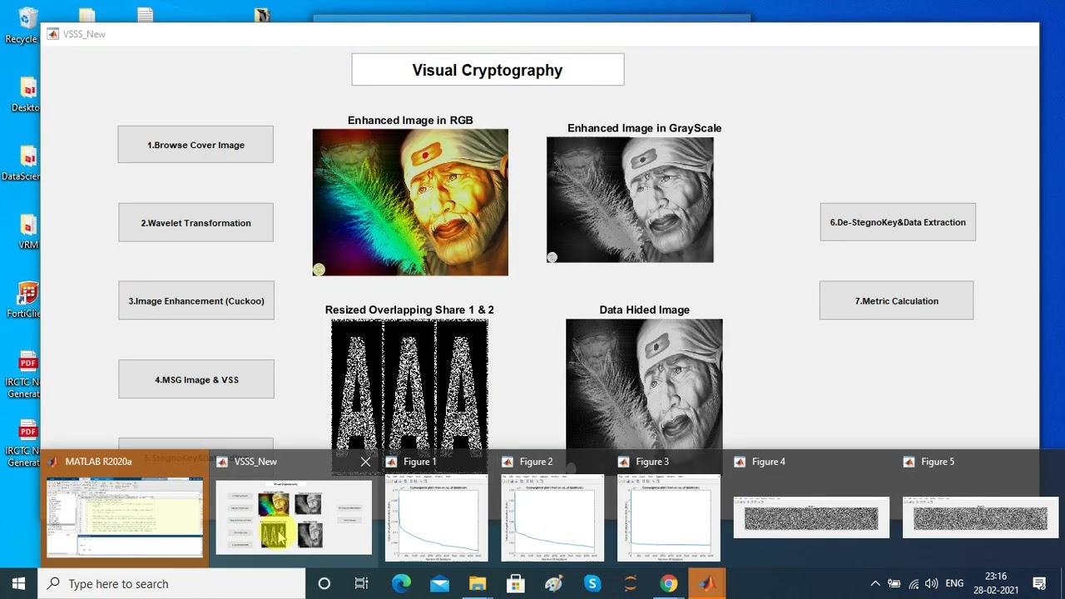Open Skype icon in taskbar
This screenshot has width=1065, height=599.
[592, 583]
